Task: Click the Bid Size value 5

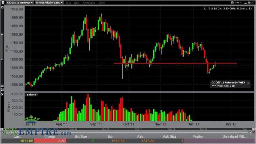Action: (x=93, y=141)
